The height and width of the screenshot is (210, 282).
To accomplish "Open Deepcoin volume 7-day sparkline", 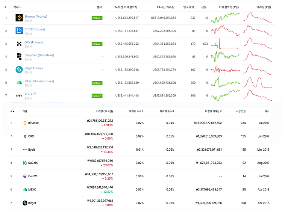I will [x=258, y=57].
